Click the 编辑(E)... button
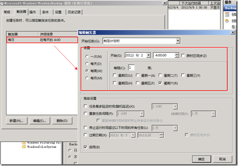Viewport: 238px width, 166px height. pos(40,121)
